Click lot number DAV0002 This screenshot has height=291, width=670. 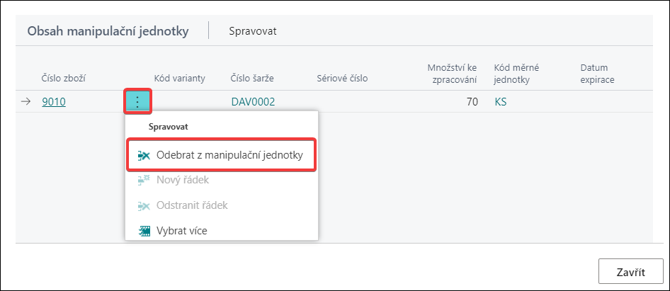[x=253, y=102]
